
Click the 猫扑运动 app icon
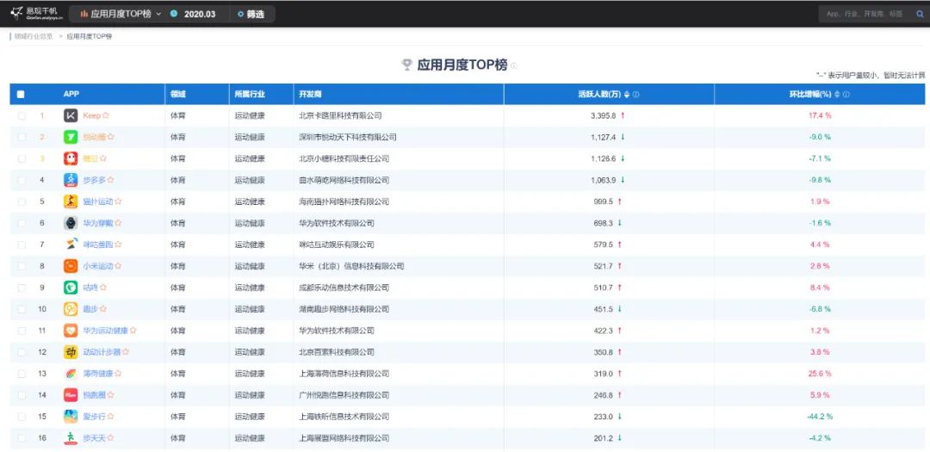(x=71, y=201)
